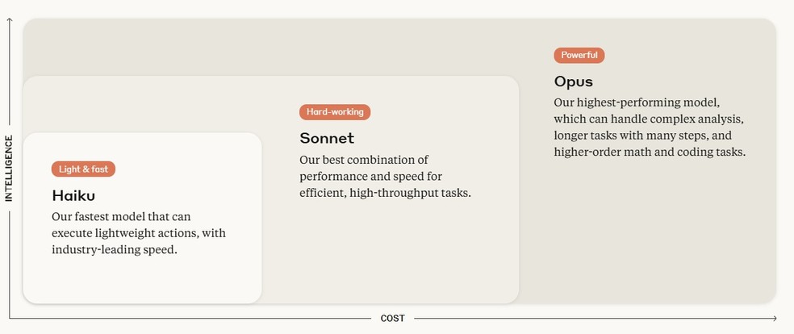Click the "efficient, high-throughput tasks." text line
This screenshot has width=794, height=334.
tap(385, 193)
